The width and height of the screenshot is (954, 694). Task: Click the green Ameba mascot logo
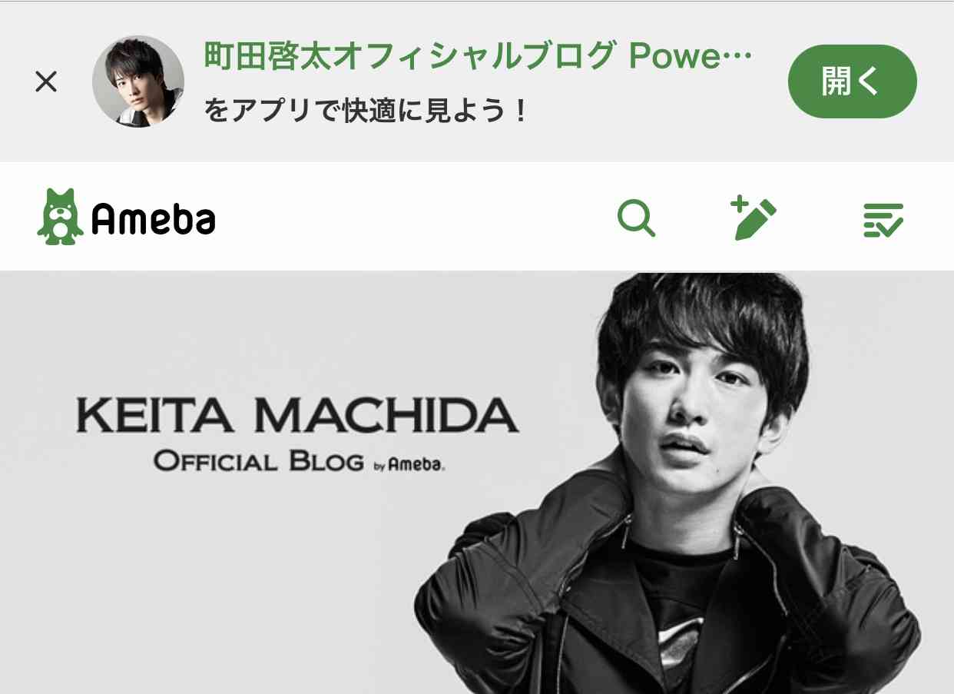[60, 217]
